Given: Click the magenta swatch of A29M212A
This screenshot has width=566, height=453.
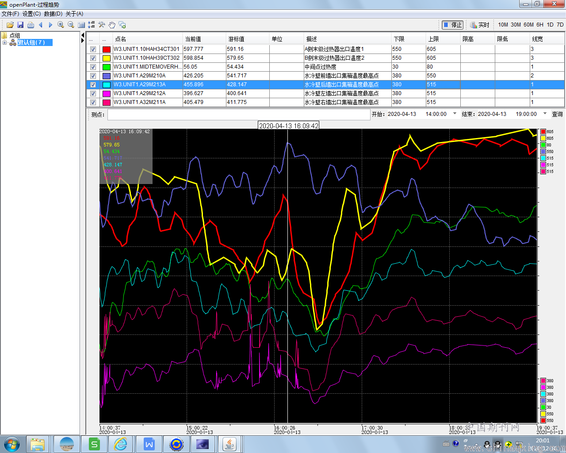Looking at the screenshot, I should pyautogui.click(x=107, y=93).
